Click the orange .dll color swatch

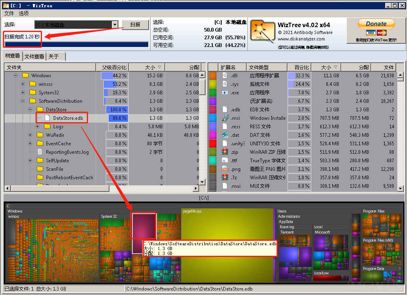(x=212, y=75)
